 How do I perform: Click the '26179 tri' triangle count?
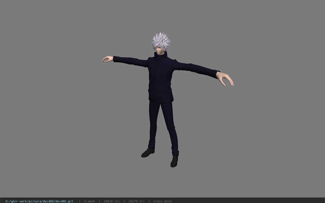pos(137,201)
